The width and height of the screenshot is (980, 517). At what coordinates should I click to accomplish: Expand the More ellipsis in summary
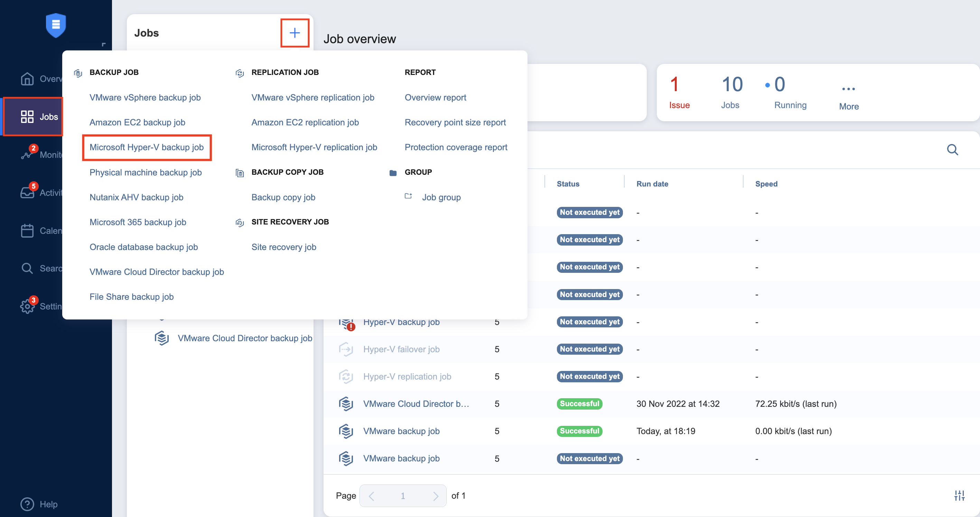[848, 89]
